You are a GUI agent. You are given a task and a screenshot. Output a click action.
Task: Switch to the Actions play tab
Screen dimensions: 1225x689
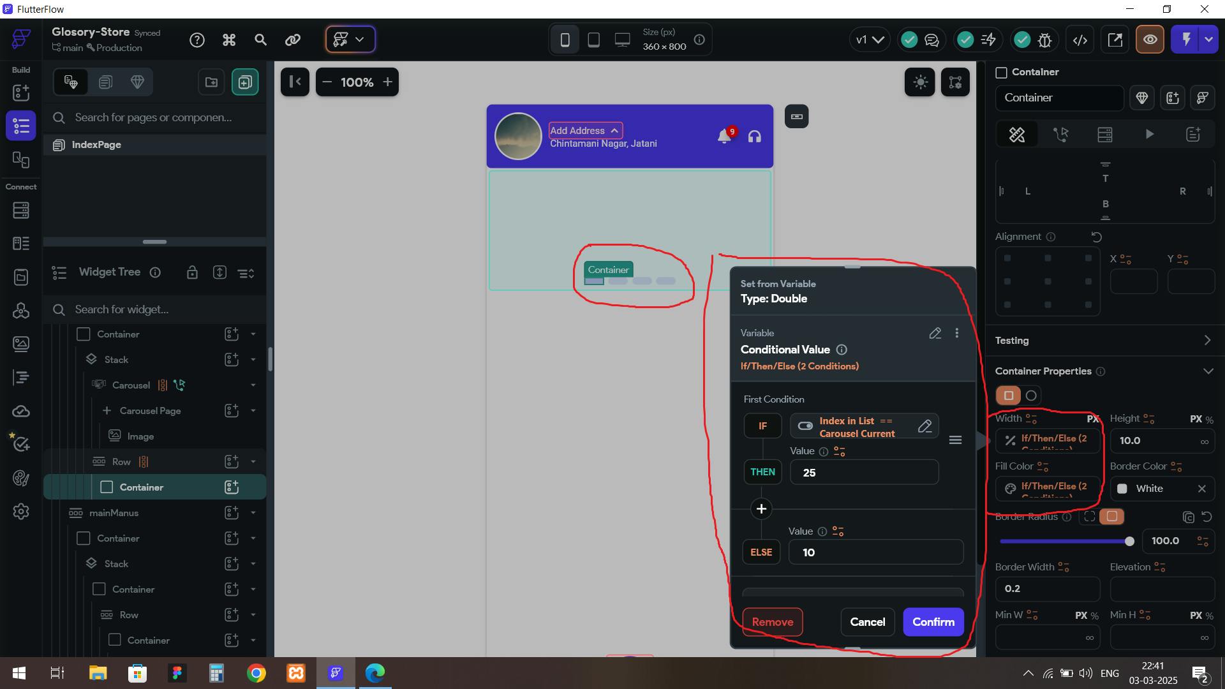coord(1149,134)
